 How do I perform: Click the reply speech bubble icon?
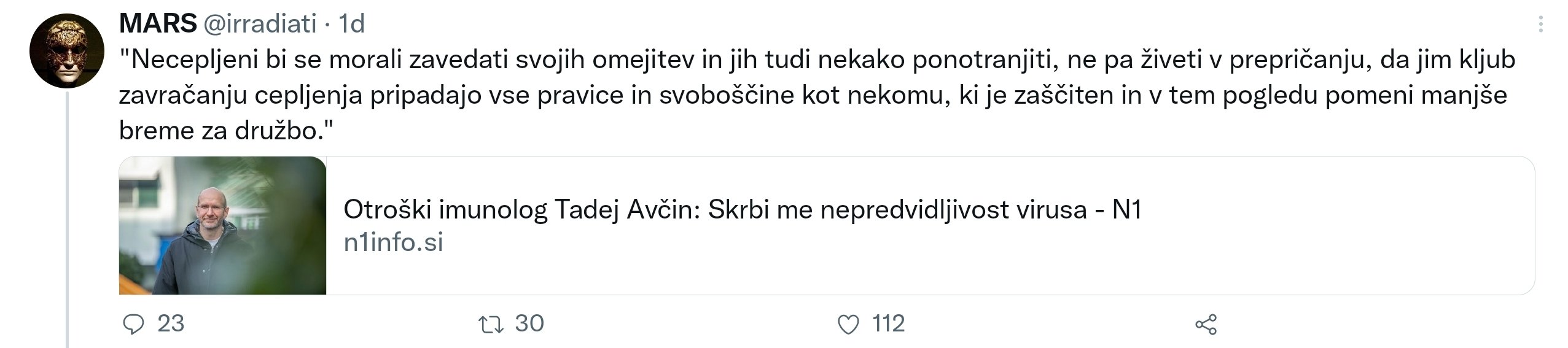click(133, 324)
